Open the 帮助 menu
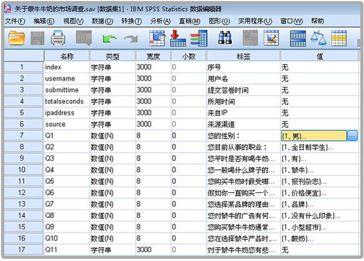364x261 pixels. point(317,22)
